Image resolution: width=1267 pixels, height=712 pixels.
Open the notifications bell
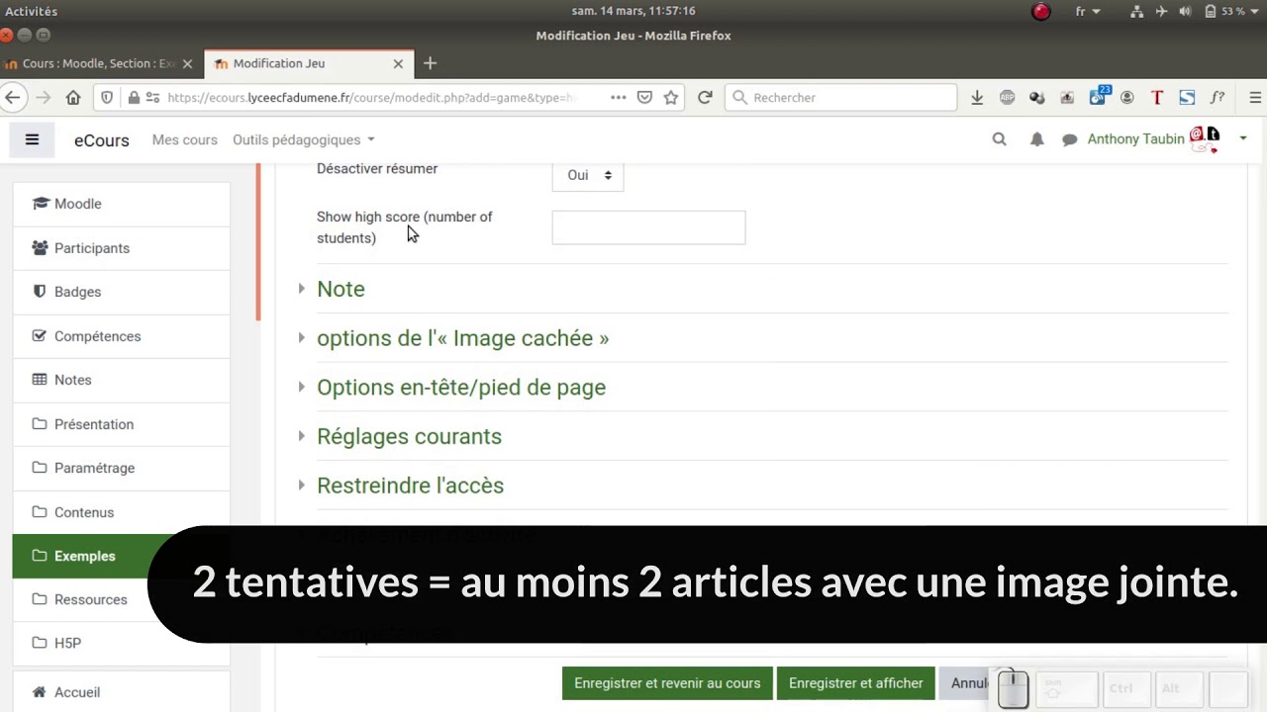[1036, 139]
